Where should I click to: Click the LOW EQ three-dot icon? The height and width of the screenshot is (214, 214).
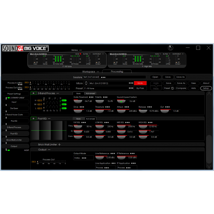pos(106,122)
